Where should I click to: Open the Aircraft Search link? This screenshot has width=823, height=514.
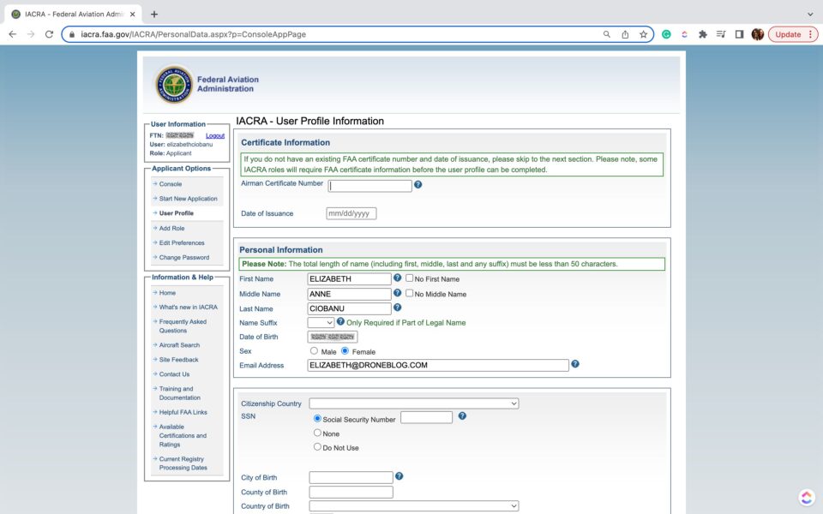point(179,345)
